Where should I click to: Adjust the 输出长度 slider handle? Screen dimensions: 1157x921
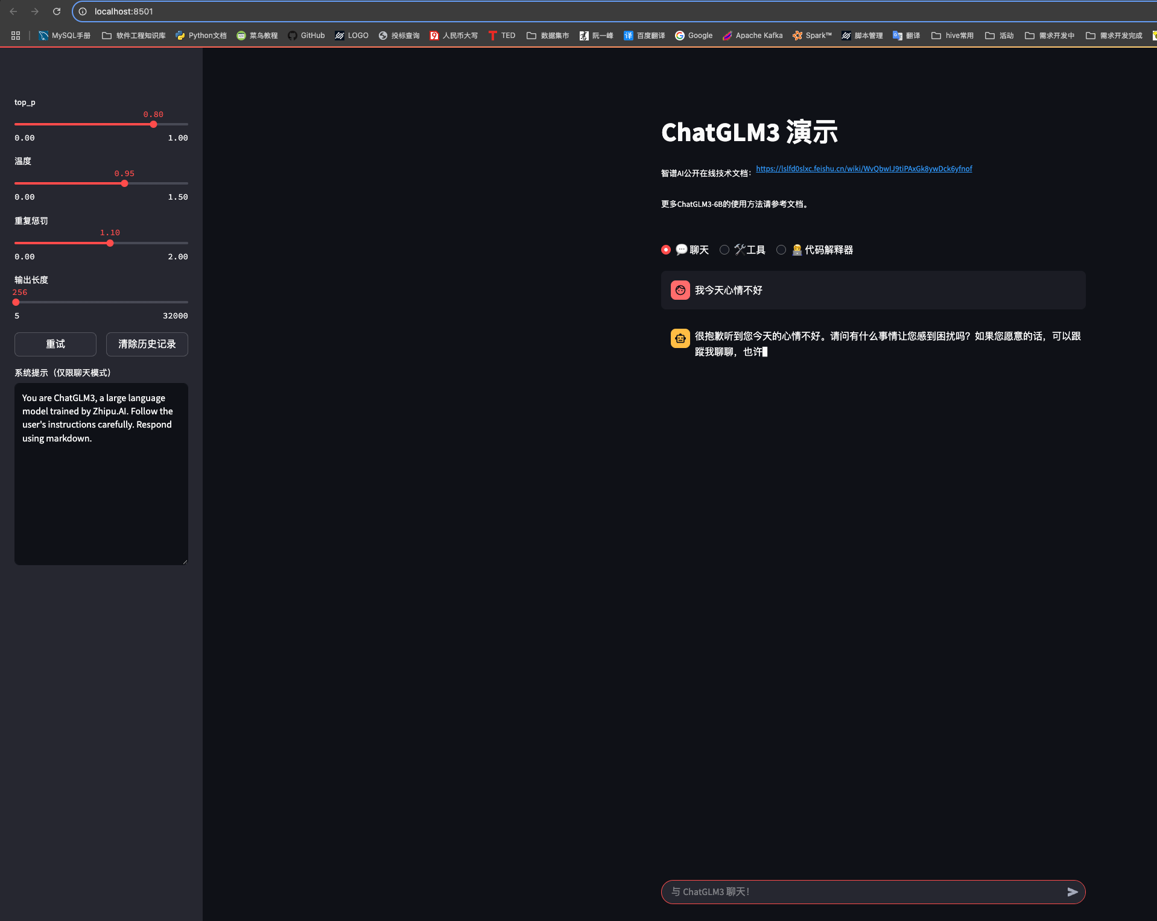(16, 302)
